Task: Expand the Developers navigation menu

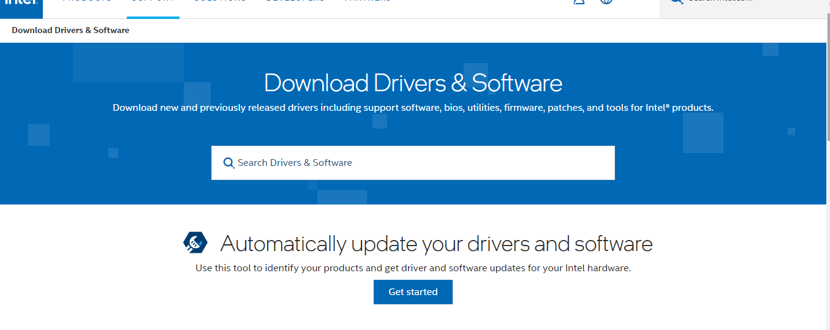Action: 295,2
